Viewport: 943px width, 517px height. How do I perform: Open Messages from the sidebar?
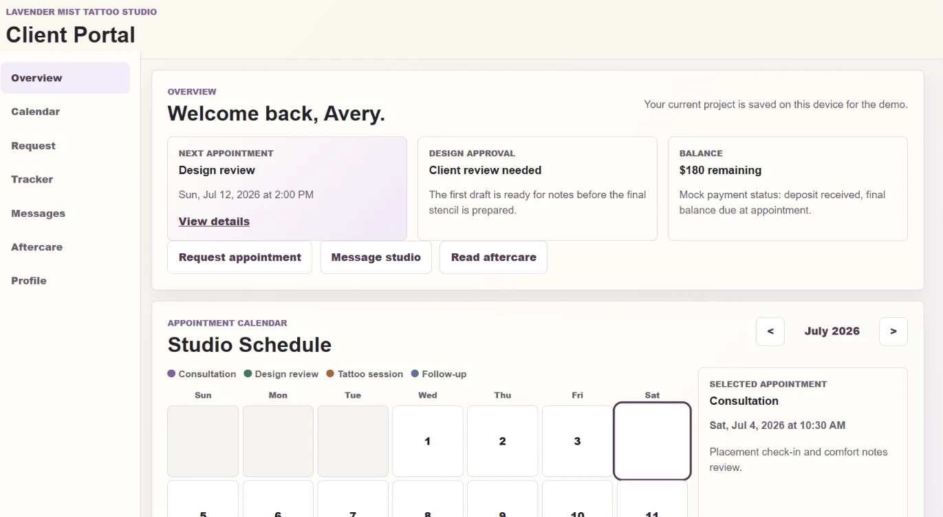(65, 213)
